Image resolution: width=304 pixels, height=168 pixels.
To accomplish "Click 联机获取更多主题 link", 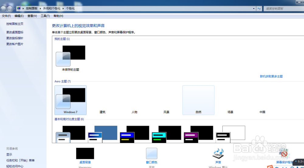I will [271, 76].
